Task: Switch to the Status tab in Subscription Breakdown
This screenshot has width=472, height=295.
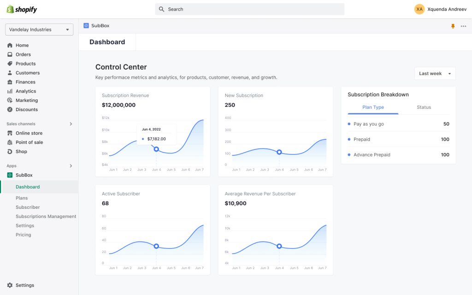Action: tap(425, 107)
